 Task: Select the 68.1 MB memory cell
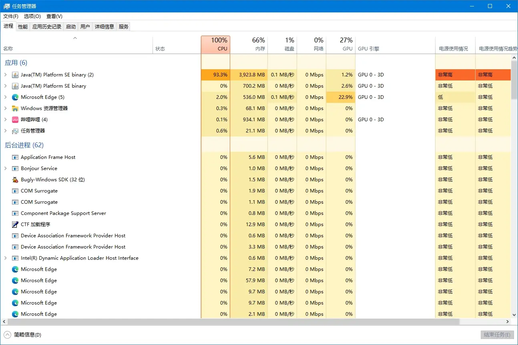click(249, 108)
